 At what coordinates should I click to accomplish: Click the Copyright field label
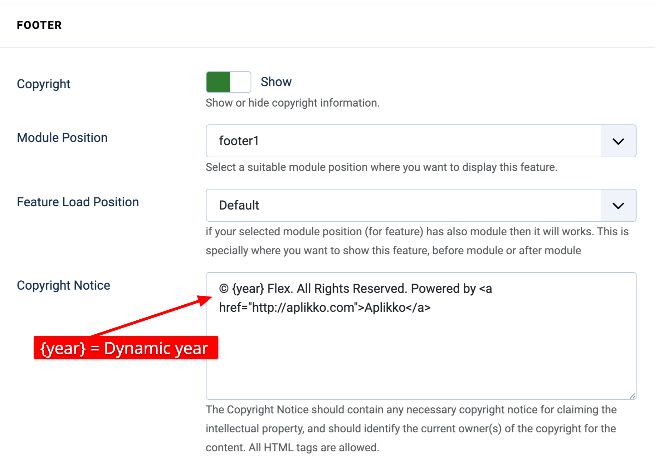pos(43,84)
